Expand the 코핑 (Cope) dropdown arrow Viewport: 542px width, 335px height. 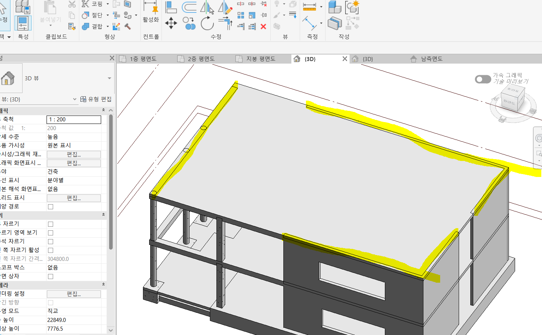tap(108, 4)
